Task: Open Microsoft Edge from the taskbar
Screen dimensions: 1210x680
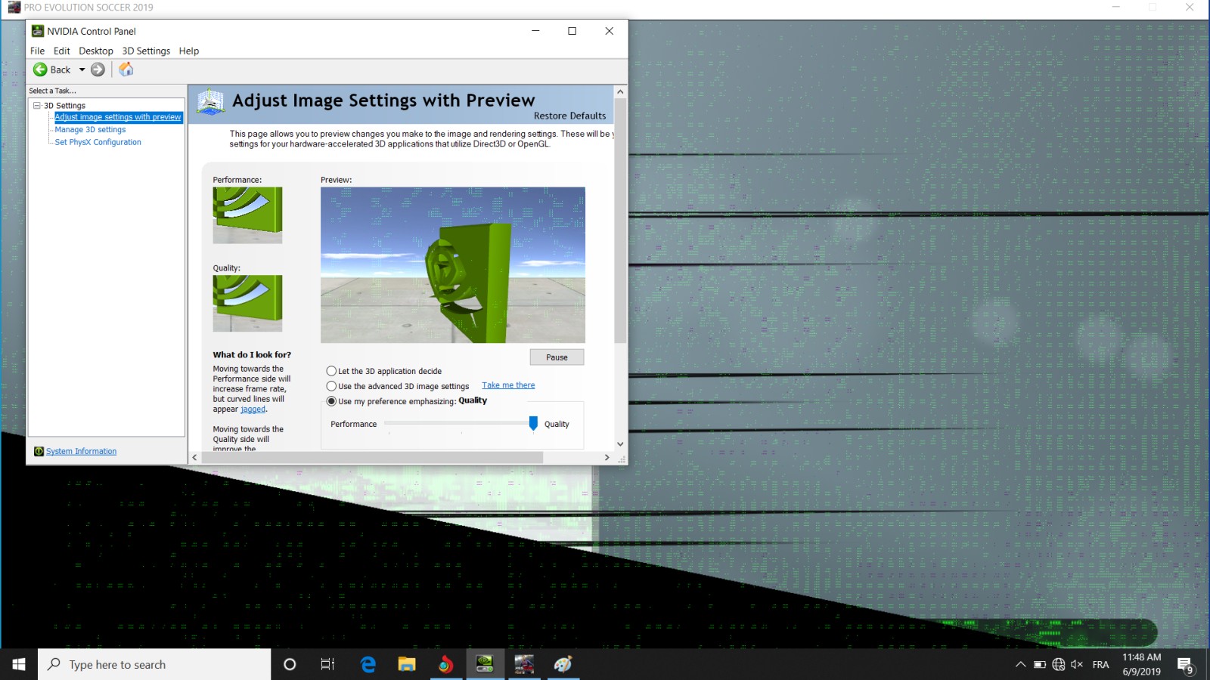Action: (x=368, y=664)
